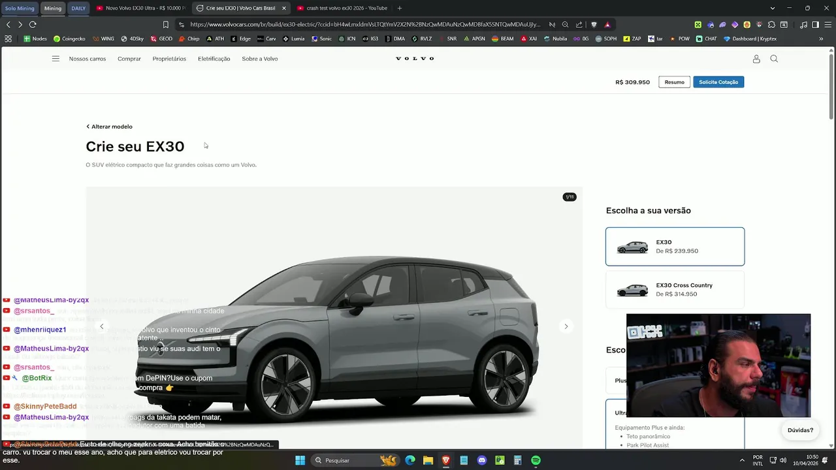The height and width of the screenshot is (470, 836).
Task: Click the Alterar modelo link
Action: coord(109,127)
